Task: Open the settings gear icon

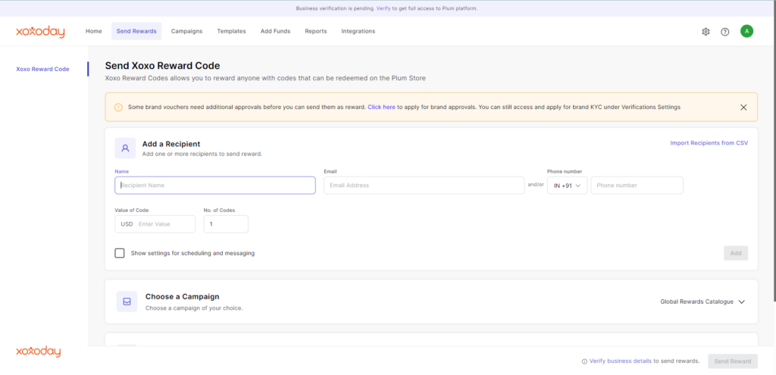Action: click(x=706, y=32)
